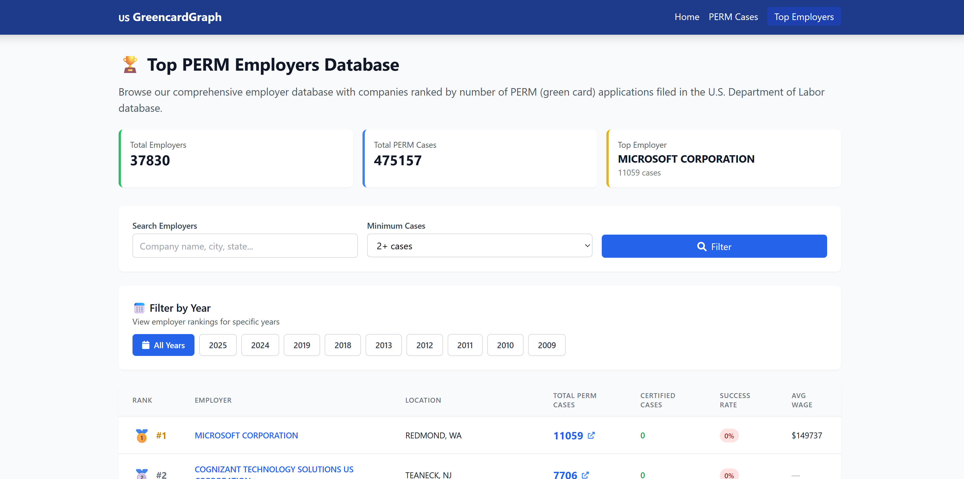964x479 pixels.
Task: Click the gold medal icon for rank #1
Action: tap(142, 436)
